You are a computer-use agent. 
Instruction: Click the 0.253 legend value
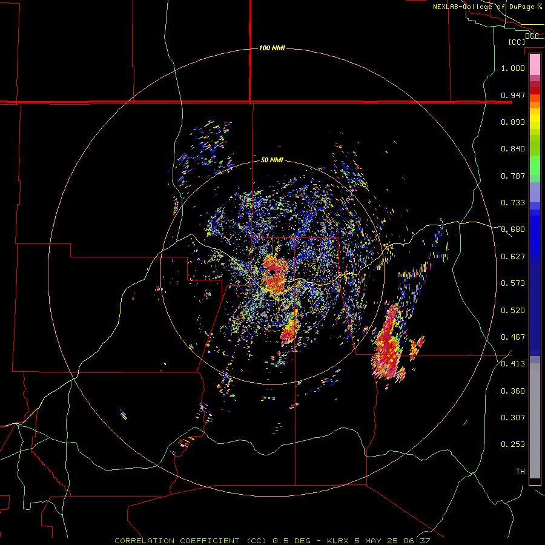pos(513,444)
